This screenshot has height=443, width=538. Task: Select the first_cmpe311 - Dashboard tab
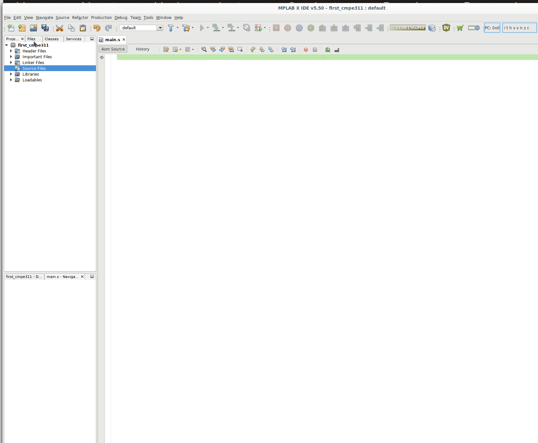24,277
